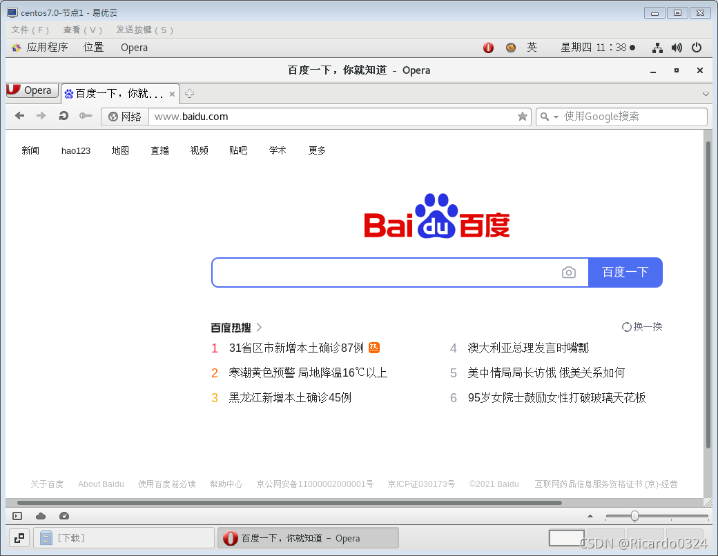Click the key icon in the address bar
The width and height of the screenshot is (718, 556).
click(86, 116)
